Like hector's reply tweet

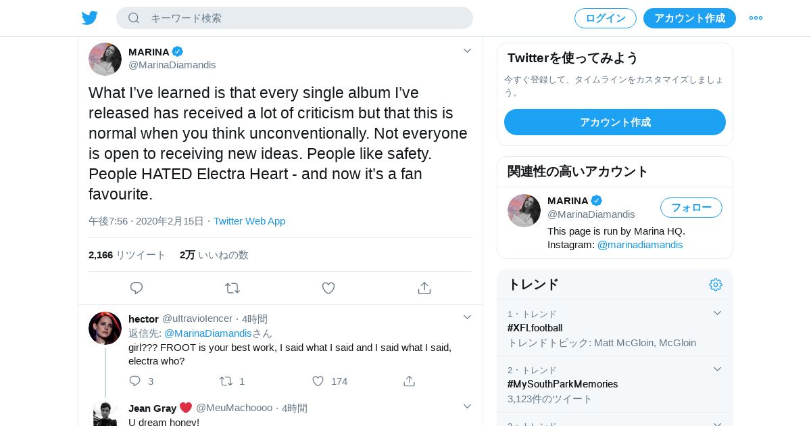pyautogui.click(x=318, y=381)
